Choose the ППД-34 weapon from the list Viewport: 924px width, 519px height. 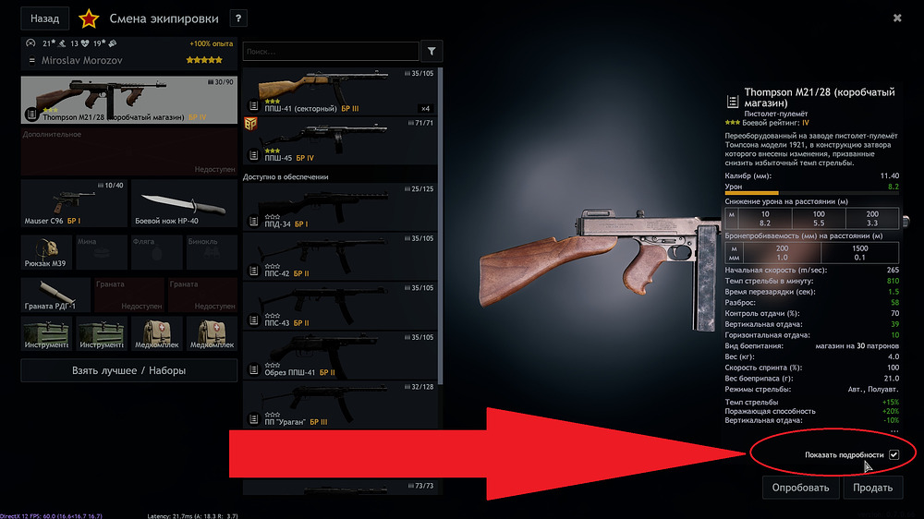pos(340,207)
